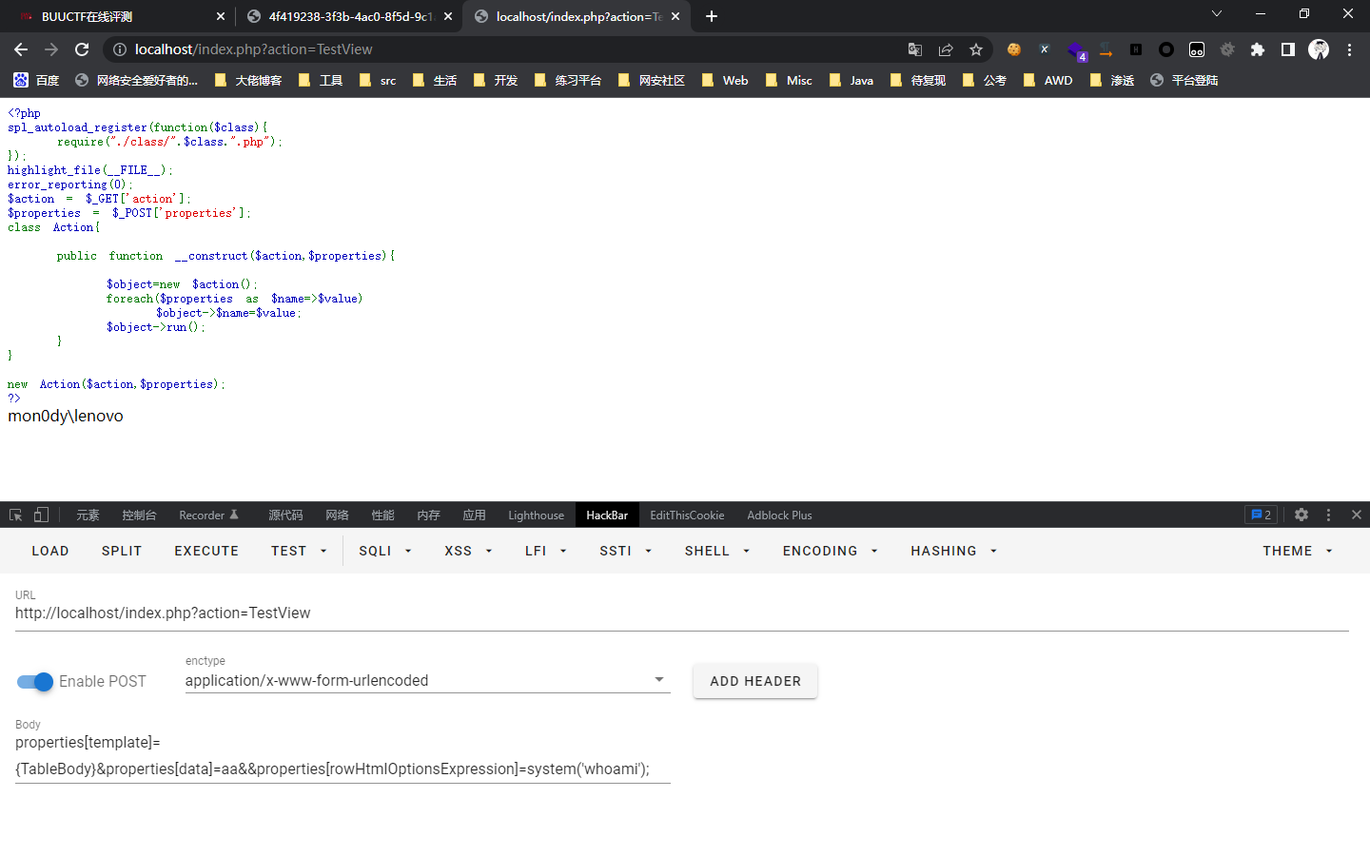This screenshot has width=1370, height=856.
Task: Open the AWD bookmark folder
Action: [x=1047, y=80]
